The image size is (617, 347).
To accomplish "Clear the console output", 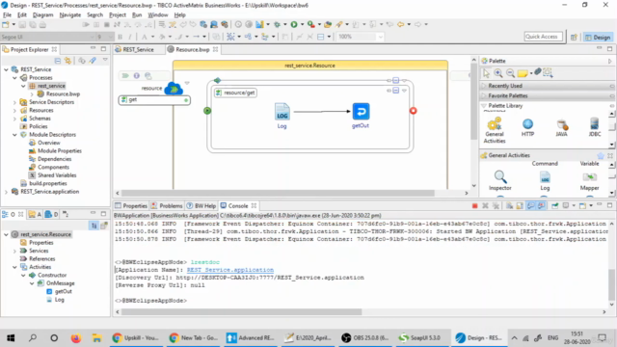I will pos(509,205).
